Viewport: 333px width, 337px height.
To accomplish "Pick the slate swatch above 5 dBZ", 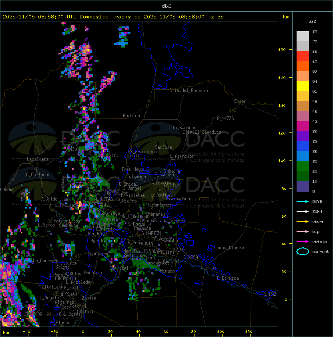I will pyautogui.click(x=303, y=187).
